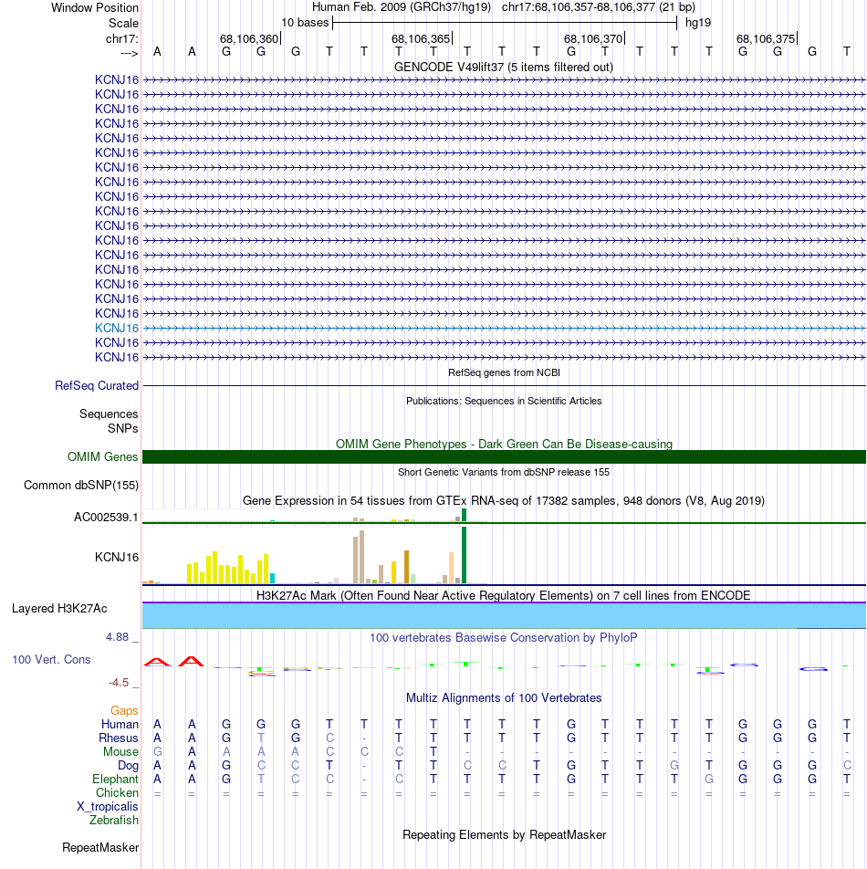The height and width of the screenshot is (869, 867).
Task: Click the Human Feb. 2009 (GRCh37/hg19) title
Action: point(401,7)
